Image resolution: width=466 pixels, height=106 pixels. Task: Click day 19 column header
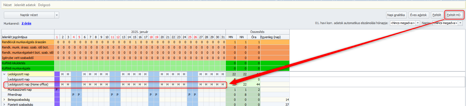(156, 37)
